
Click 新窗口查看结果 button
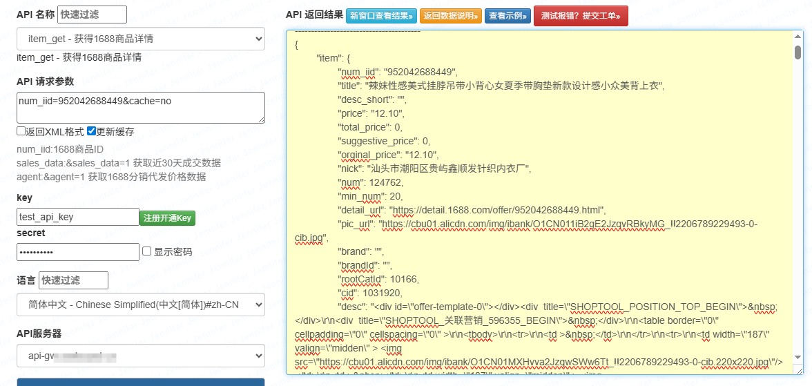381,16
